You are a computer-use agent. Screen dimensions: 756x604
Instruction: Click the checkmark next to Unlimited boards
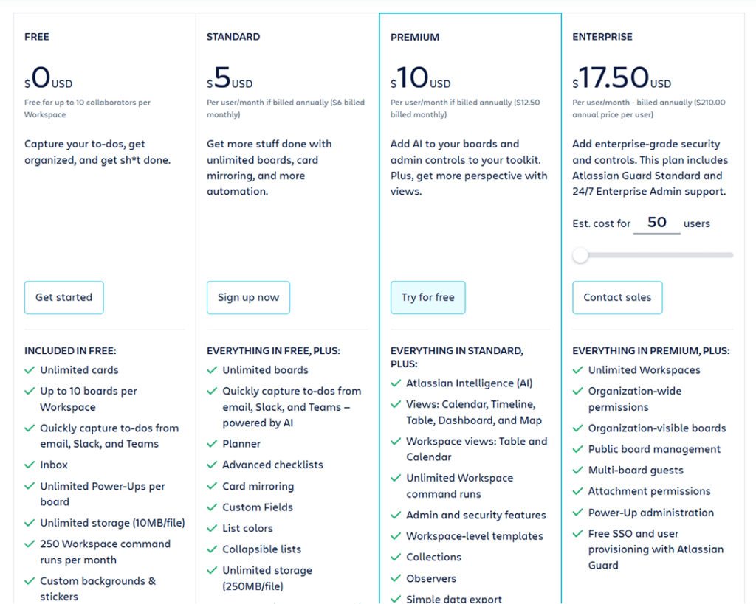pos(212,370)
